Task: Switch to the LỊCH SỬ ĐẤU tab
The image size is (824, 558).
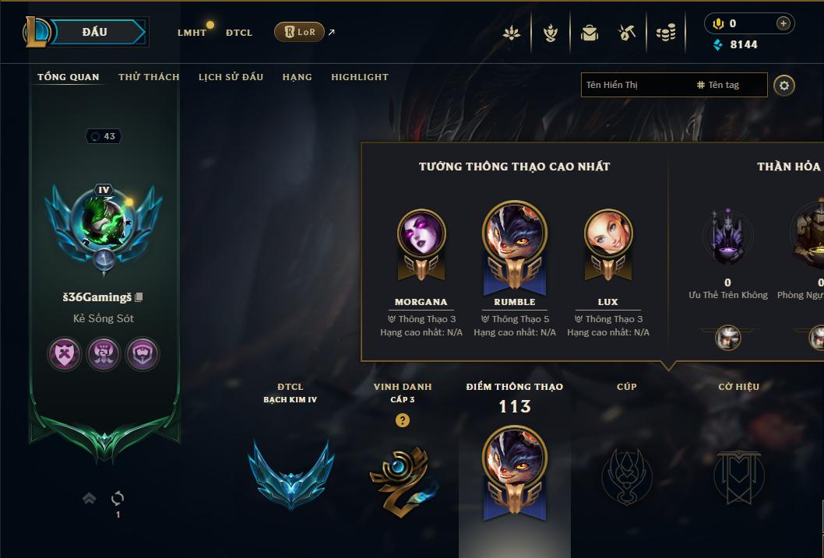Action: (231, 77)
